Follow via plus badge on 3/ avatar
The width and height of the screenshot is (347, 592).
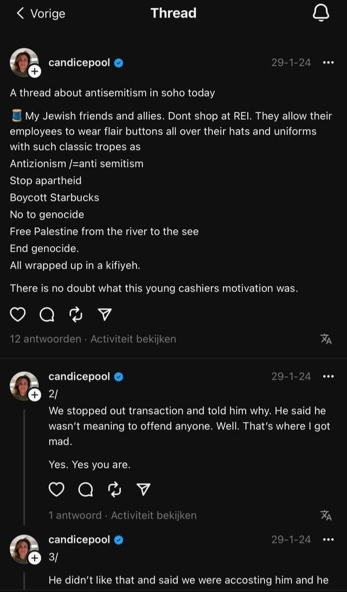coord(34,558)
